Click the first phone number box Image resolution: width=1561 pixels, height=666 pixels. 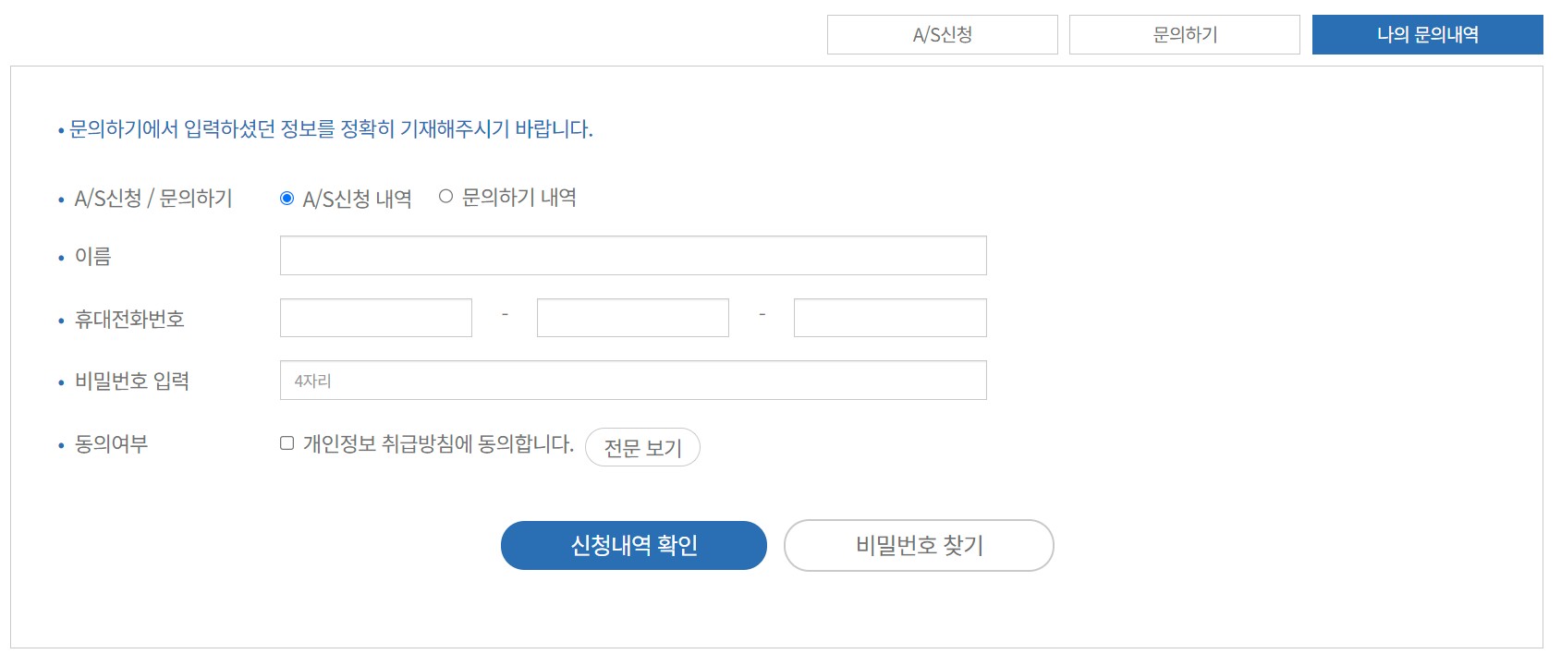375,317
